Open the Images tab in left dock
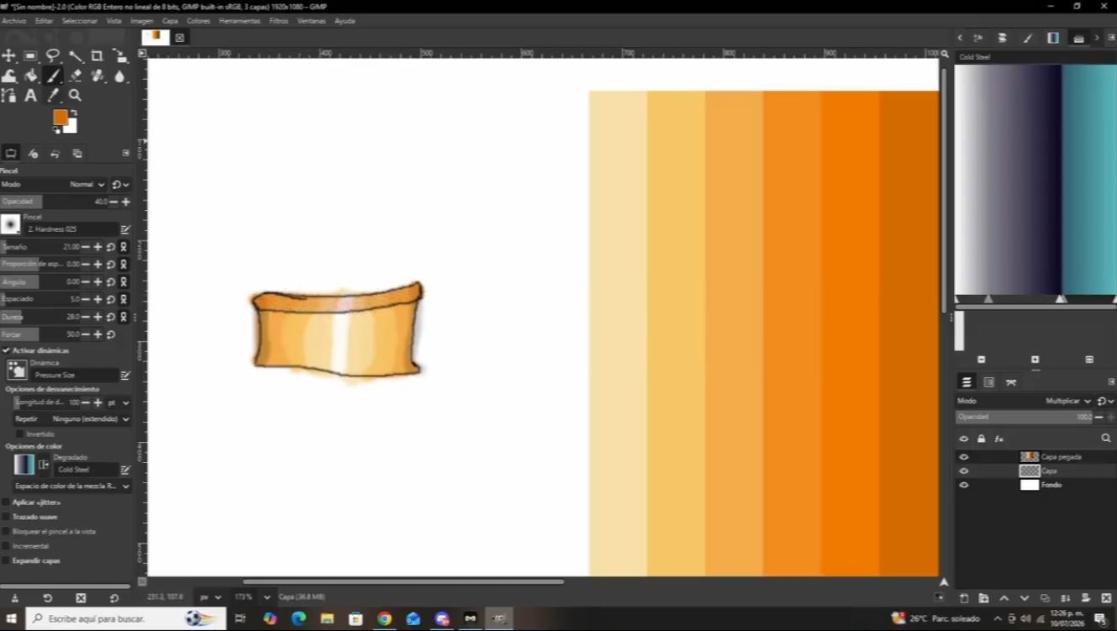This screenshot has height=631, width=1117. 77,154
